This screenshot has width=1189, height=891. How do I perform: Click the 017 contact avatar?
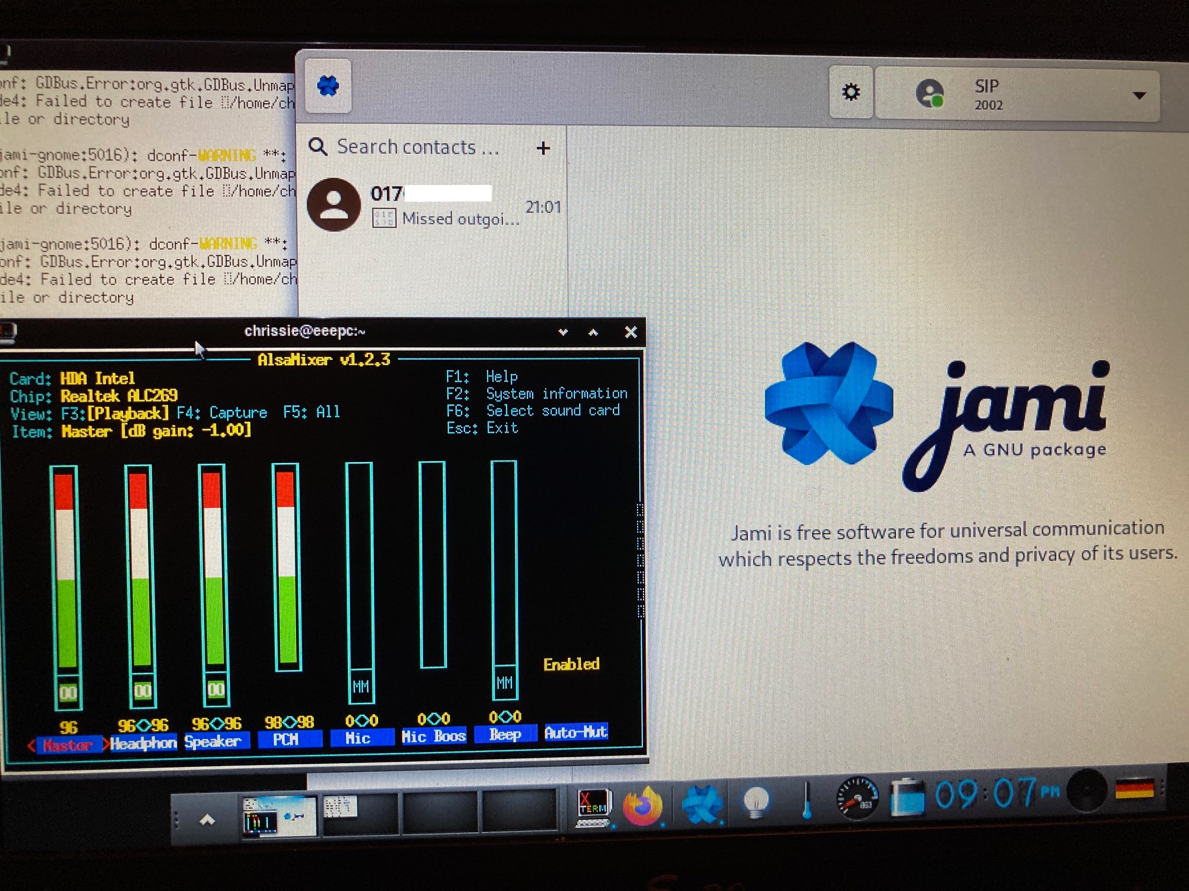(x=334, y=204)
